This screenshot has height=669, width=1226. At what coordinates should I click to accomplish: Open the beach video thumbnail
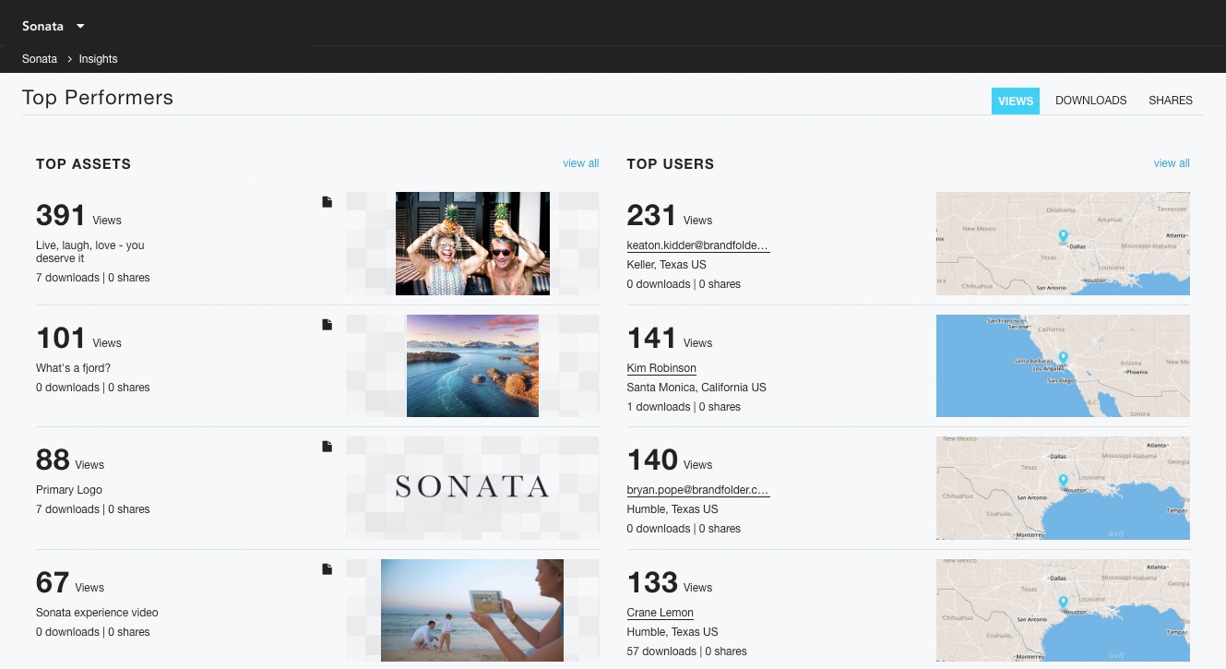pyautogui.click(x=472, y=610)
